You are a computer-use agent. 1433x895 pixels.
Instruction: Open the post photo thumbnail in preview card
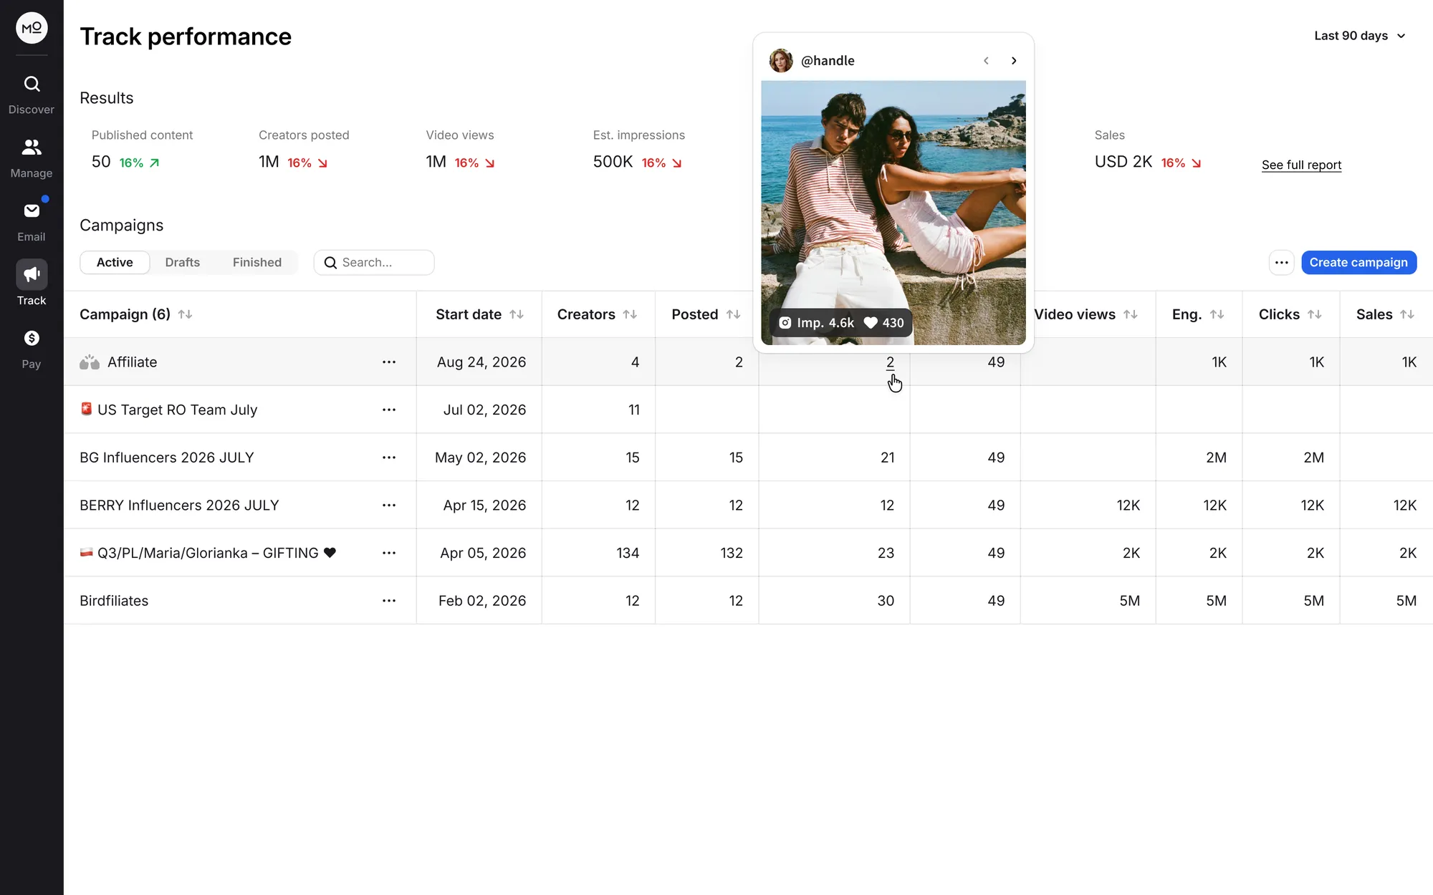pyautogui.click(x=893, y=213)
